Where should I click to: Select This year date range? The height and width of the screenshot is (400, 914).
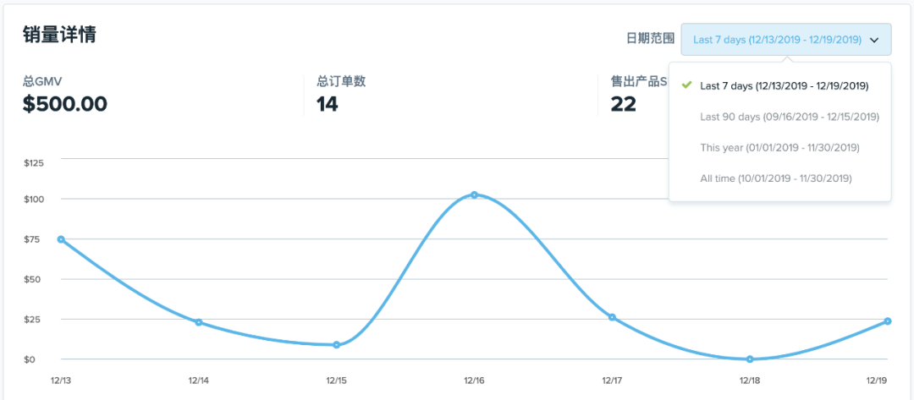tap(779, 147)
